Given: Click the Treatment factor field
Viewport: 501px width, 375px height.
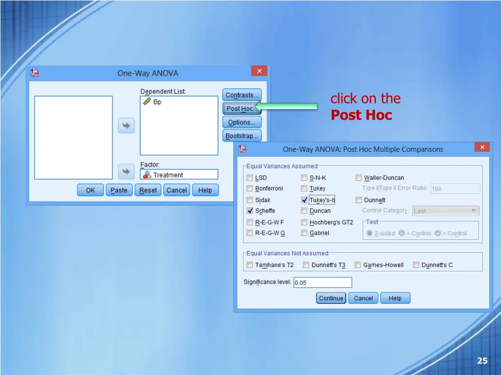Looking at the screenshot, I should point(179,174).
